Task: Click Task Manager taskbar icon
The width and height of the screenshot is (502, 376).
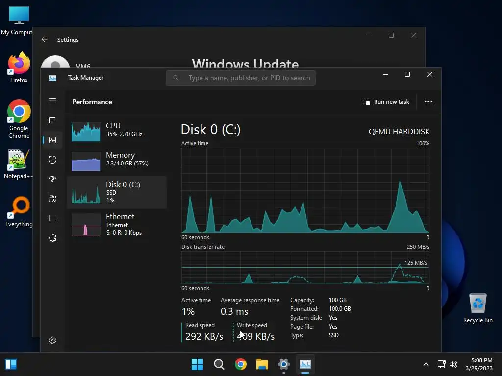Action: [x=305, y=364]
